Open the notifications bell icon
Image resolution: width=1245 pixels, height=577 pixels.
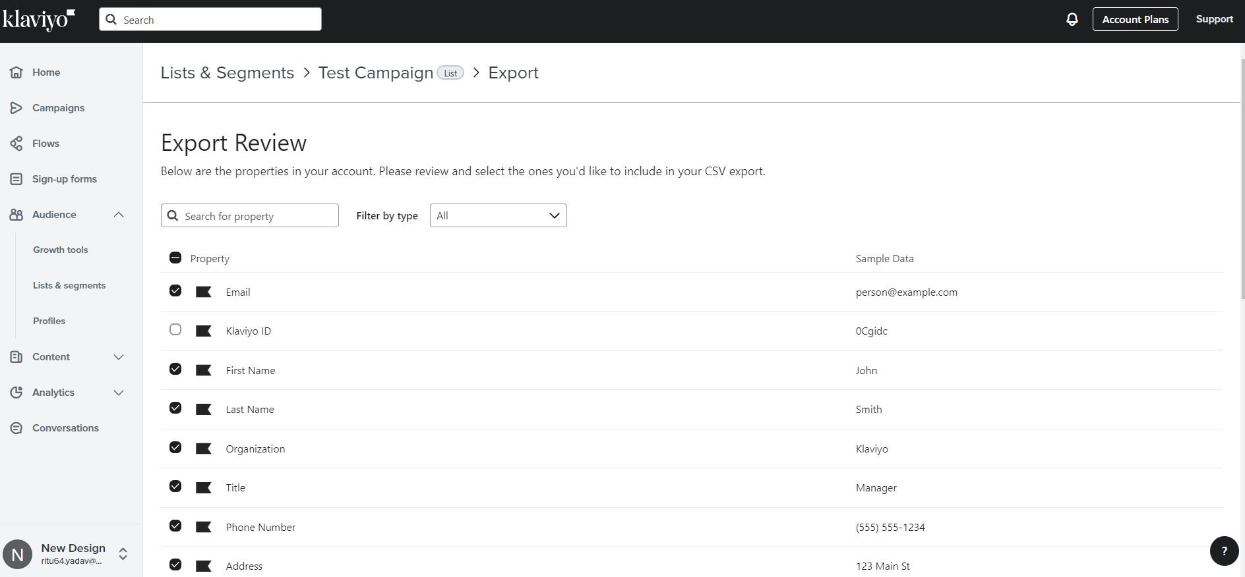(x=1072, y=19)
